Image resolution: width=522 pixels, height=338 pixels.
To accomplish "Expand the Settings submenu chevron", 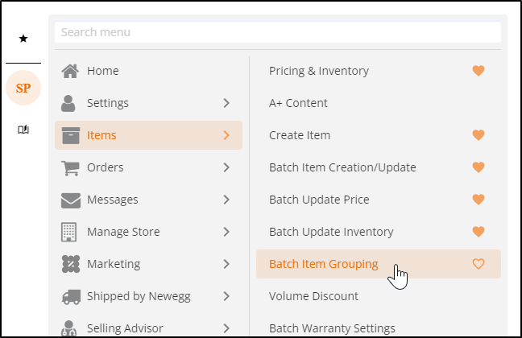I will point(226,103).
